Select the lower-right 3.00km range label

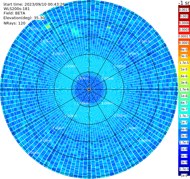tap(132, 128)
